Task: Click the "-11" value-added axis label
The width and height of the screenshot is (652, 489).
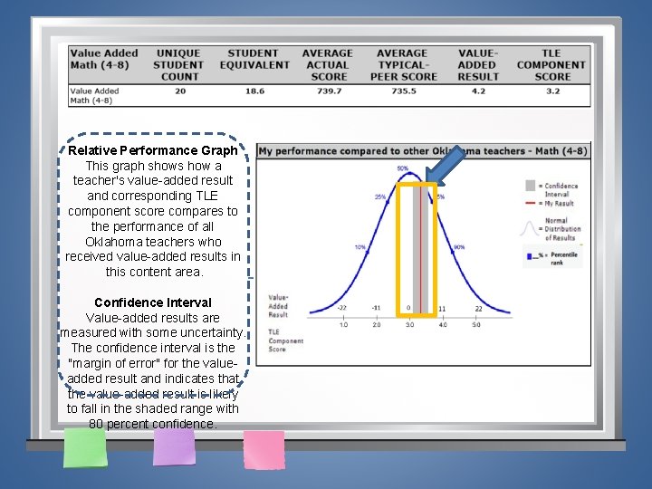Action: point(376,308)
